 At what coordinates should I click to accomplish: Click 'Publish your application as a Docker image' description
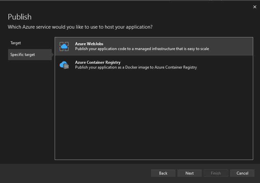(136, 67)
